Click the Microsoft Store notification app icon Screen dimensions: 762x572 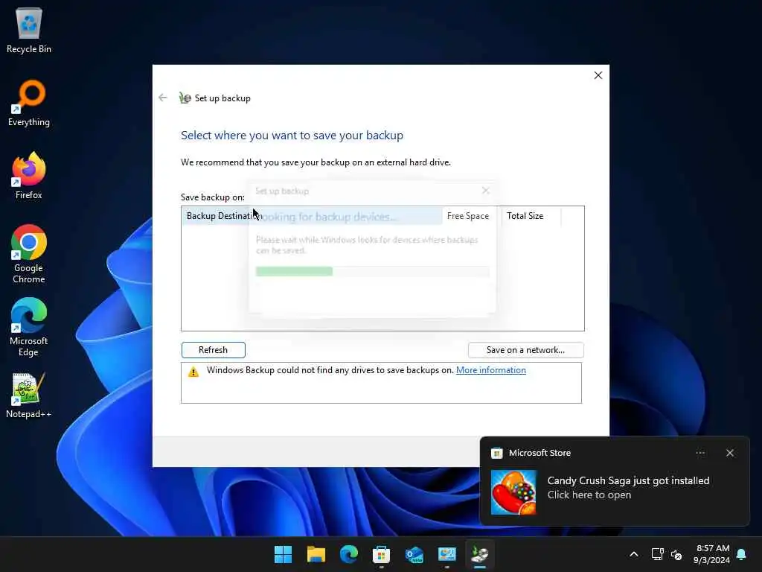coord(496,454)
